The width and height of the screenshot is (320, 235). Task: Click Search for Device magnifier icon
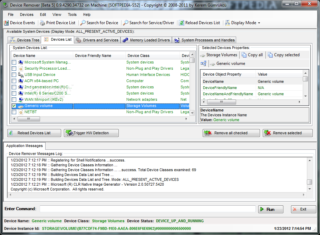[x=83, y=23]
